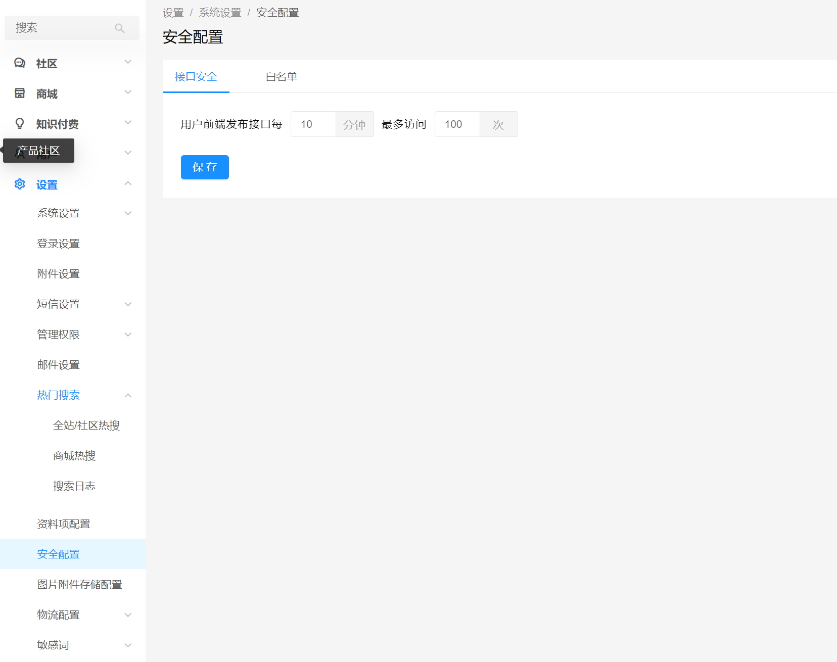Image resolution: width=837 pixels, height=662 pixels.
Task: Click the max visits field showing 100
Action: click(x=457, y=124)
